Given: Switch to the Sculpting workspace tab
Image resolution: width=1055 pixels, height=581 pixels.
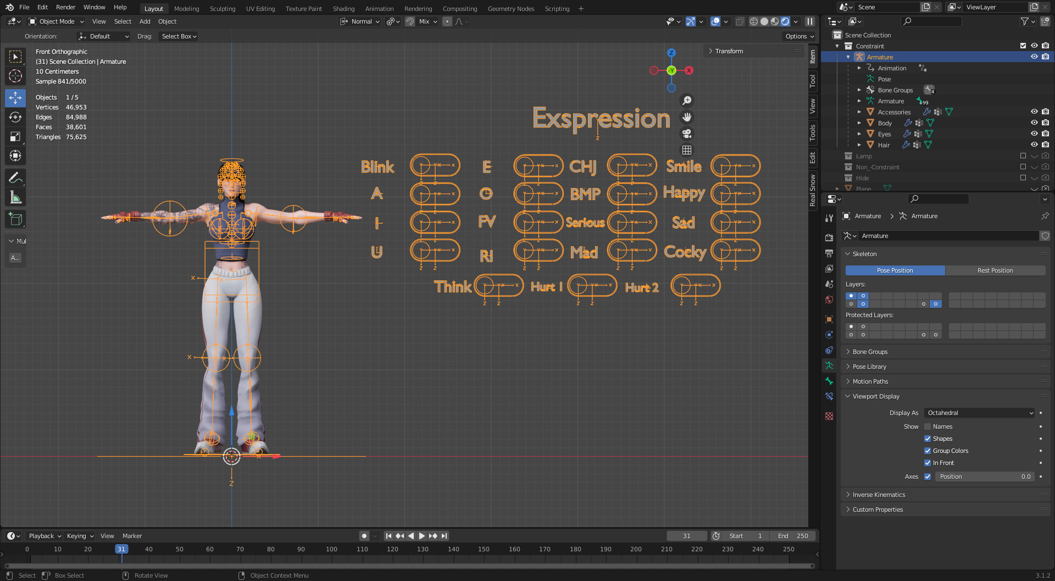Looking at the screenshot, I should tap(223, 9).
